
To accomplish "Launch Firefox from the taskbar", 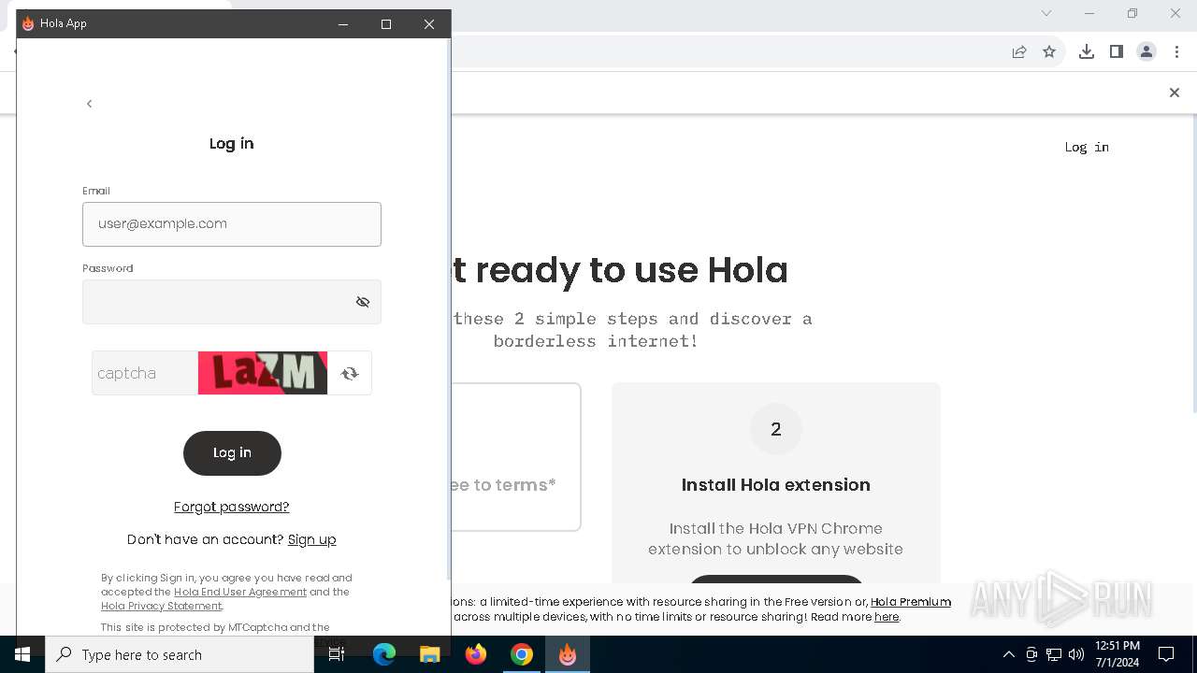I will pyautogui.click(x=476, y=654).
